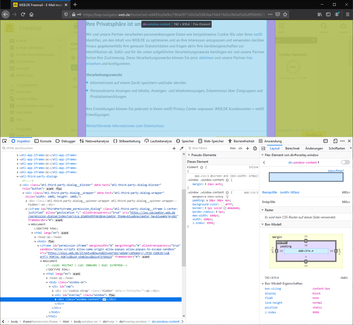Screen dimensions: 353x325
Task: Select the Layout sidebar tab
Action: (275, 148)
